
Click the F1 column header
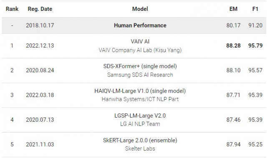pyautogui.click(x=255, y=9)
